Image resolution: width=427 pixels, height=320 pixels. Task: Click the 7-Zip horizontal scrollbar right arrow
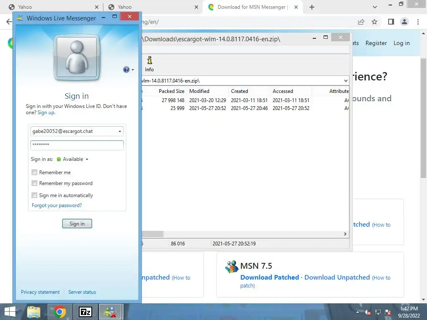pos(345,234)
